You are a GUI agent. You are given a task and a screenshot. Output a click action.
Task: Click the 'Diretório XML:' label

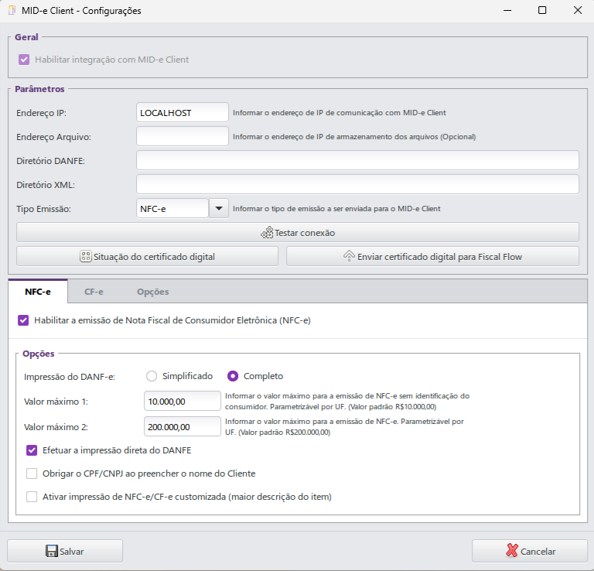pos(46,185)
